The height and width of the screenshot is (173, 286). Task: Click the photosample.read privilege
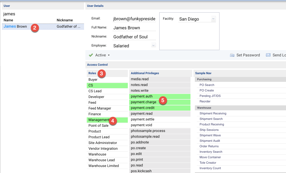(160, 137)
